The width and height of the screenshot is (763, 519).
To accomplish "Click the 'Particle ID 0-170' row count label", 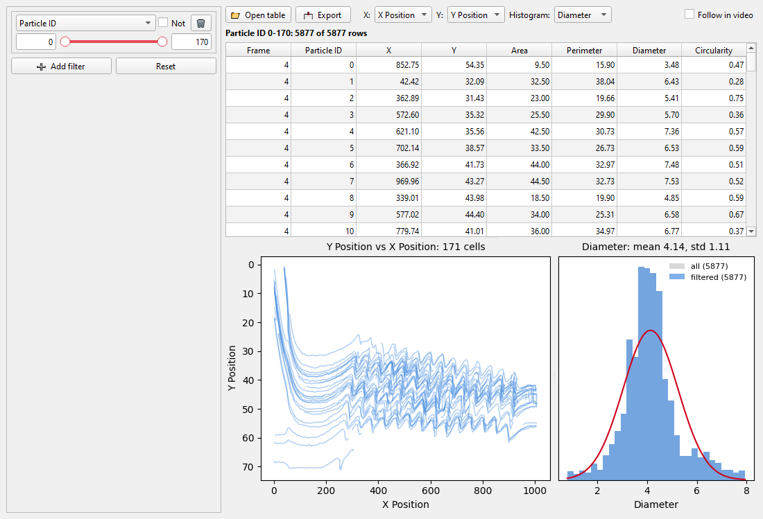I will tap(296, 33).
